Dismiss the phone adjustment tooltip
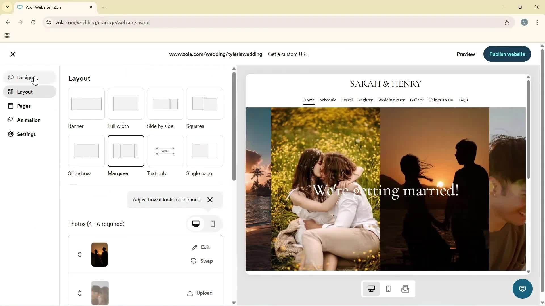Image resolution: width=545 pixels, height=306 pixels. click(x=210, y=200)
